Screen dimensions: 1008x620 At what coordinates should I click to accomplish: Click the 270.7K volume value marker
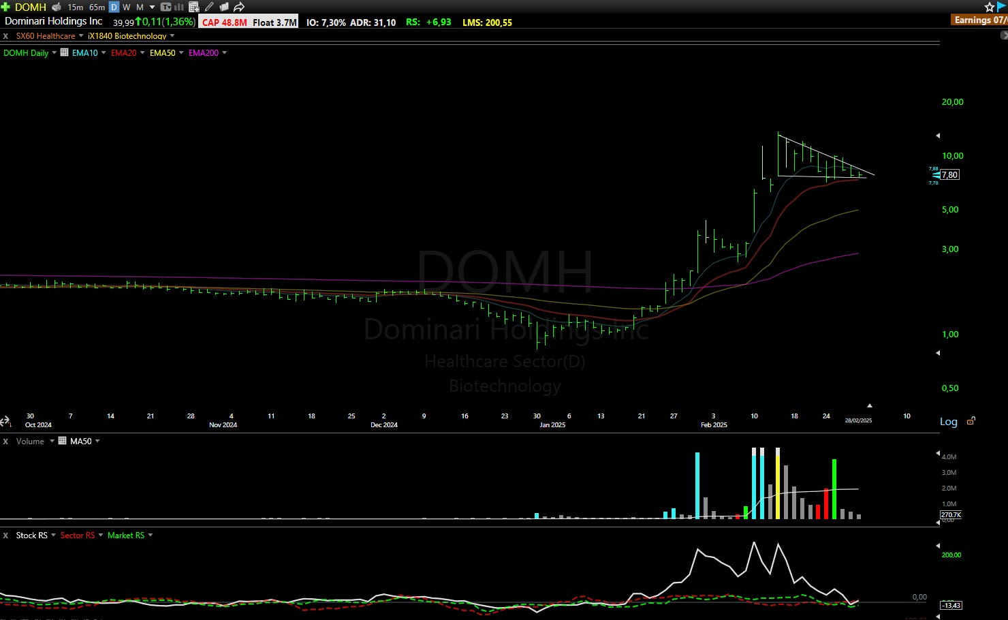(x=951, y=514)
